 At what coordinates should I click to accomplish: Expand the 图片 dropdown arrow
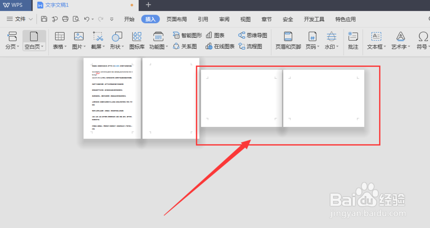(85, 46)
